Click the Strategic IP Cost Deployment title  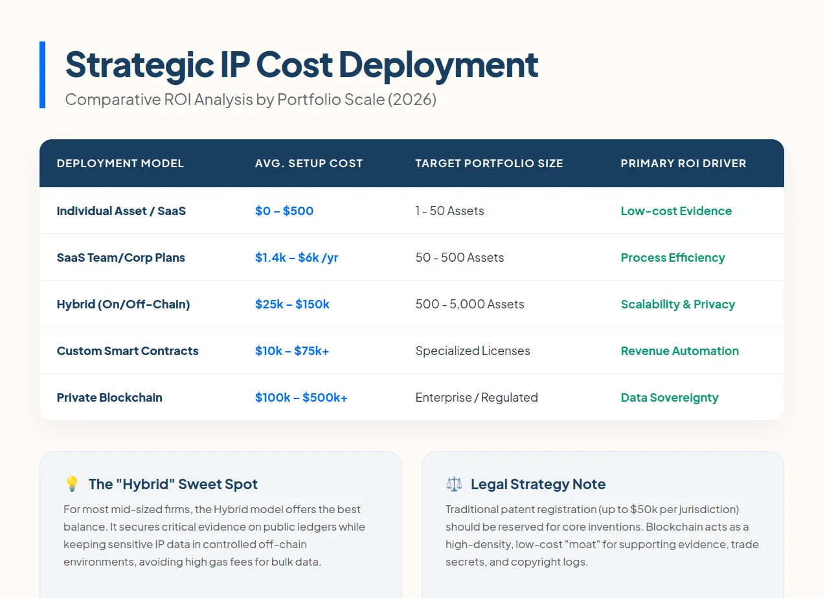[302, 64]
